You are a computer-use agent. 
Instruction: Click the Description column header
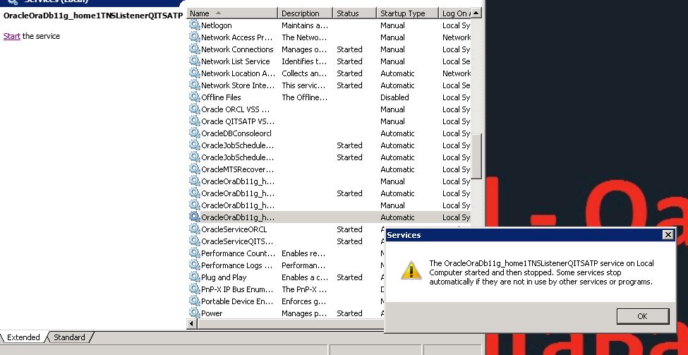pyautogui.click(x=306, y=13)
